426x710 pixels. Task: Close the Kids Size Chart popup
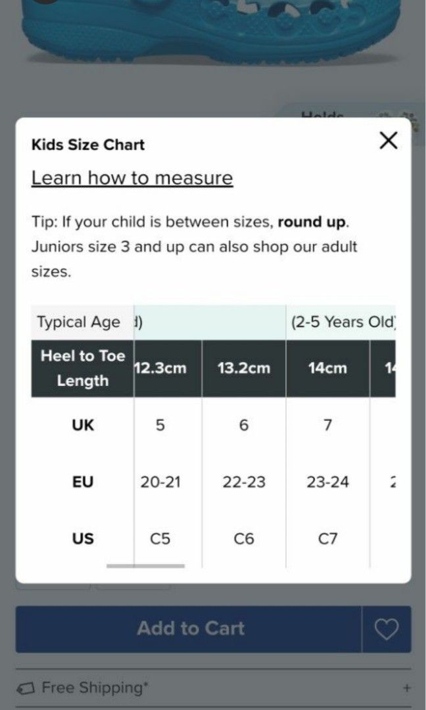389,141
